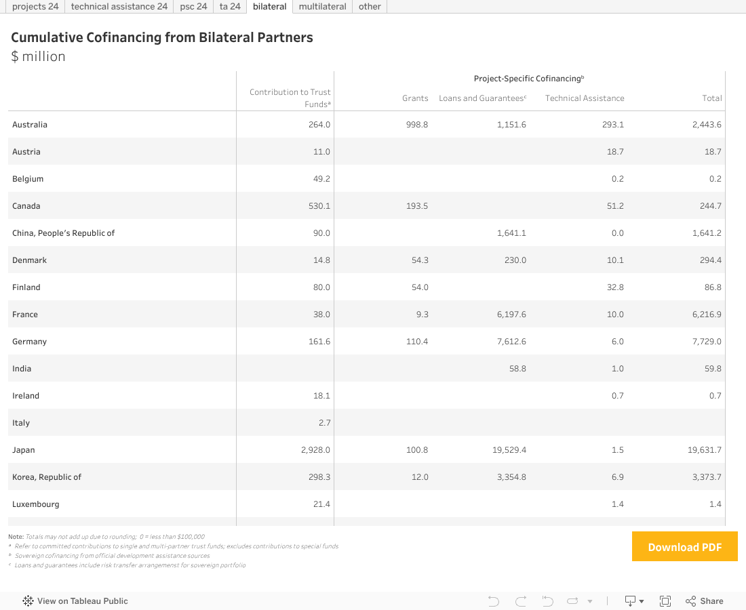Select the technical assistance 24 tab
Screen dimensions: 746x610
[x=119, y=7]
